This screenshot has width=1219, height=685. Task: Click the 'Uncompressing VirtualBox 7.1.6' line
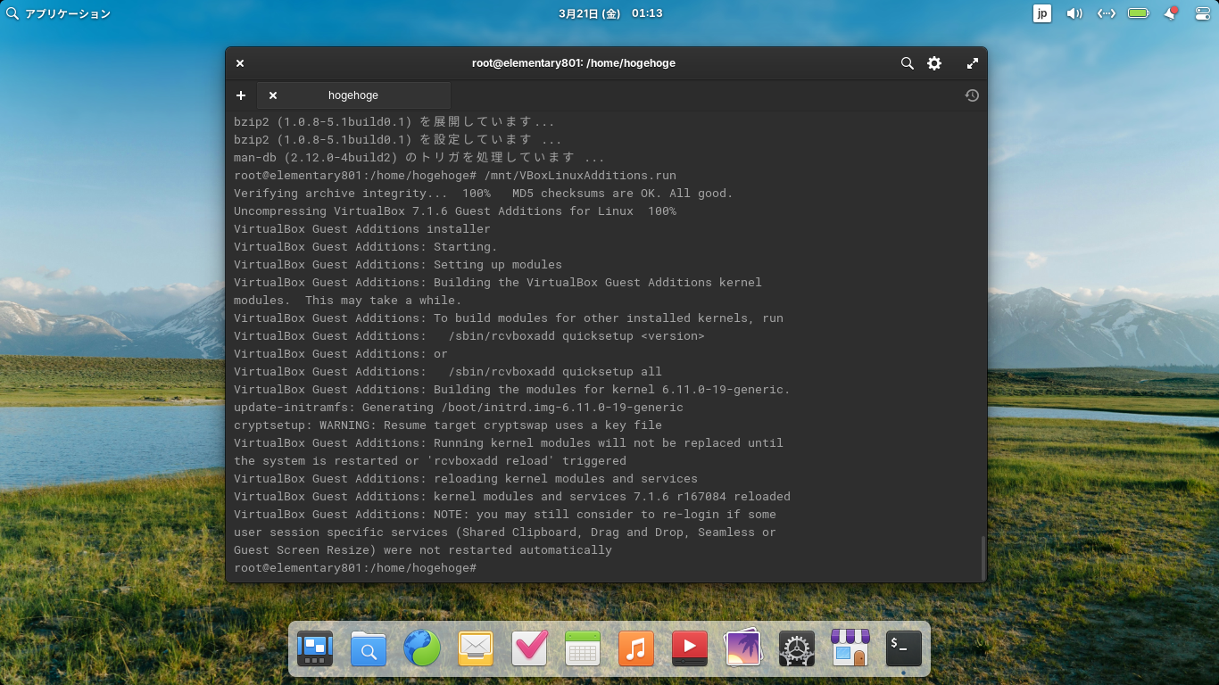point(455,211)
